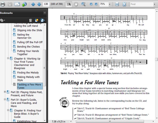Image resolution: width=158 pixels, height=123 pixels.
Task: Expand the Part III bookmark node
Action: (x=5, y=92)
